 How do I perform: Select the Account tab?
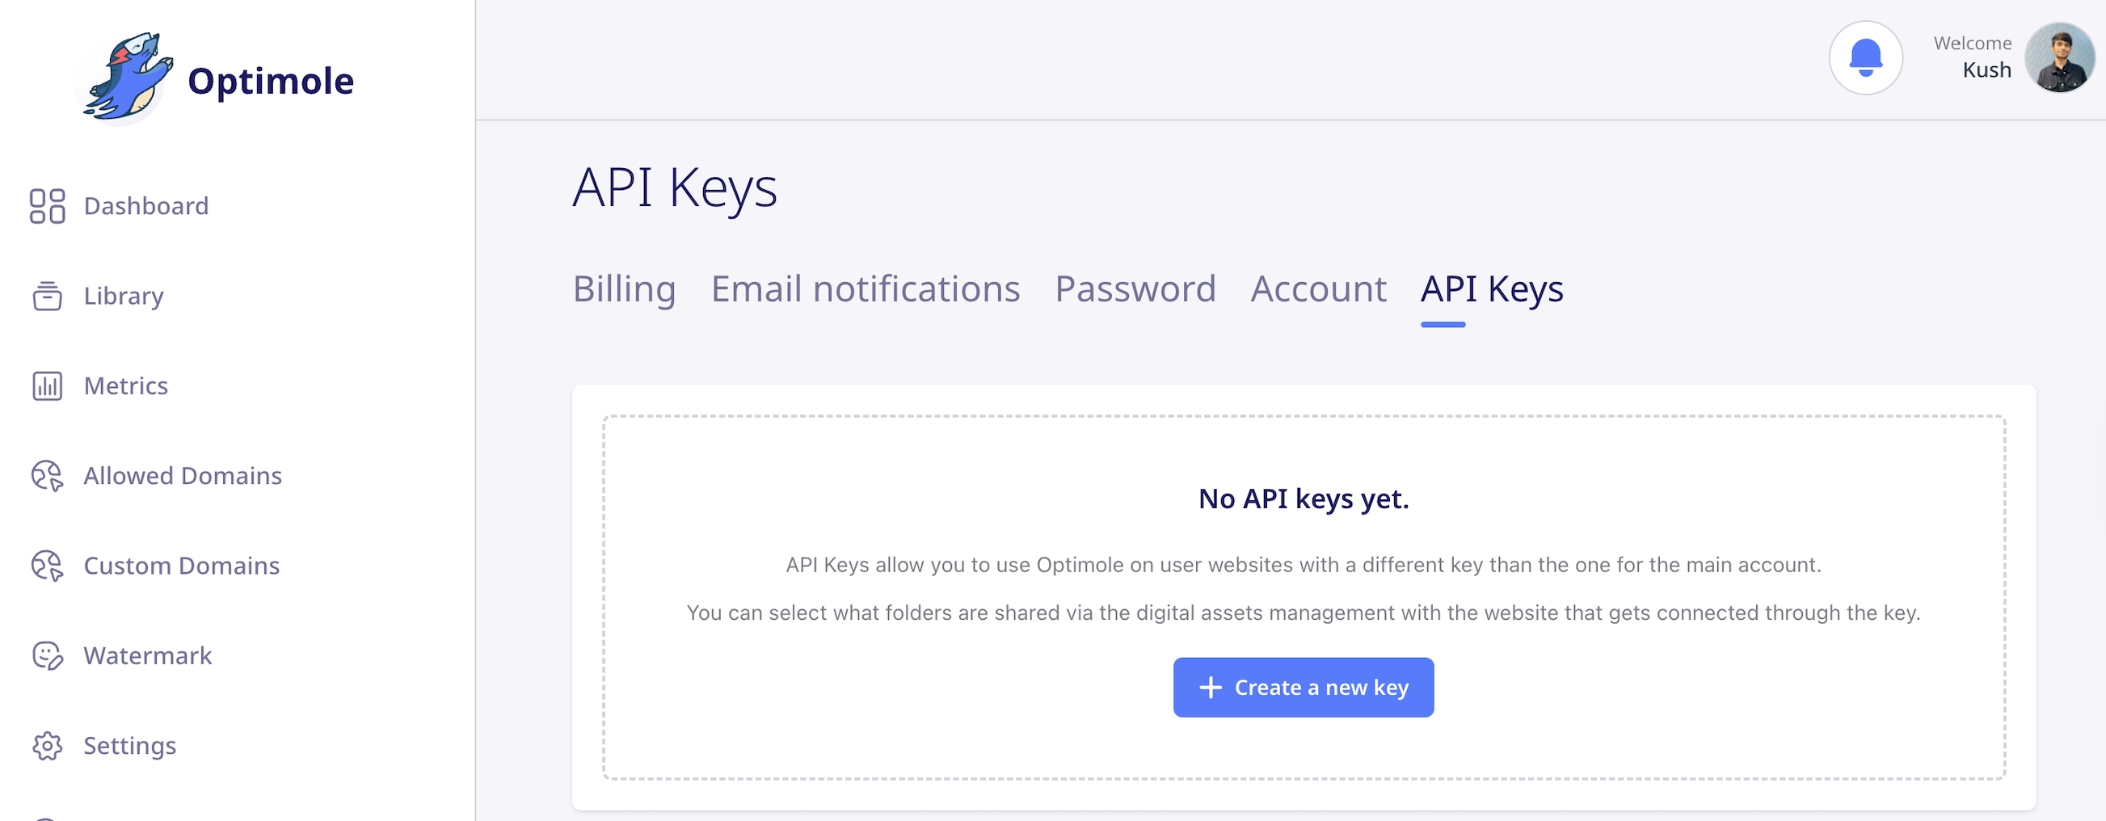pyautogui.click(x=1318, y=289)
